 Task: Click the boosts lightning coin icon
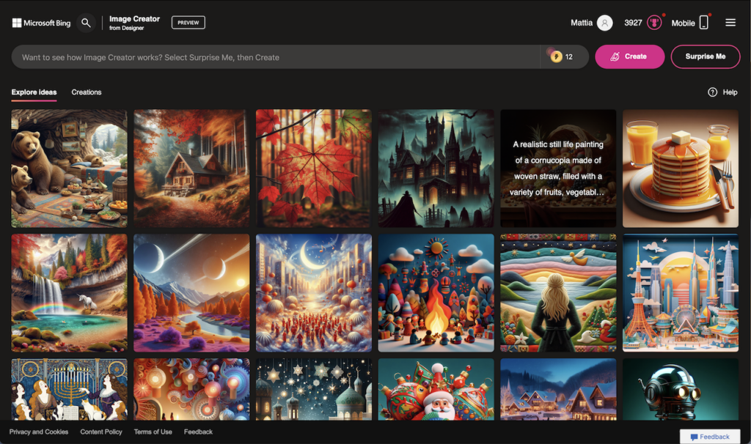click(x=555, y=56)
